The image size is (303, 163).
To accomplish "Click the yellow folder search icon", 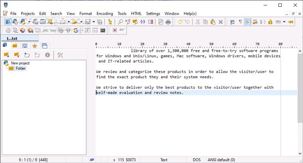I will [x=135, y=22].
